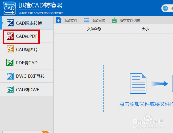Click the 大小 column header
The image size is (173, 133).
click(145, 29)
